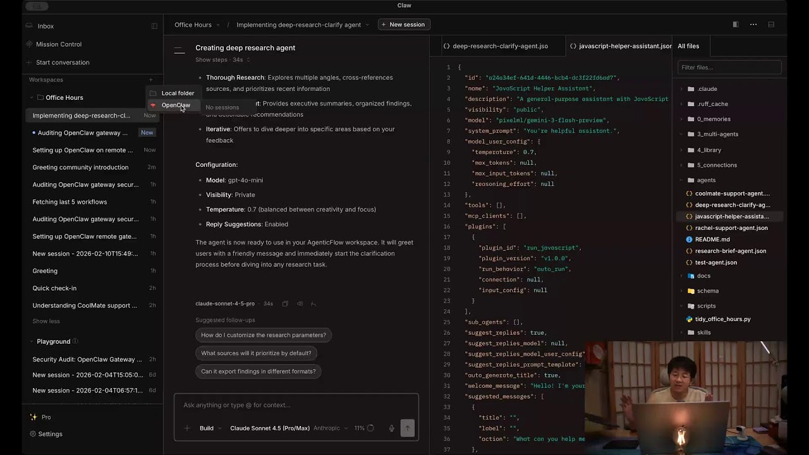Click 'What sources will it prioritize by default?'

(256, 353)
